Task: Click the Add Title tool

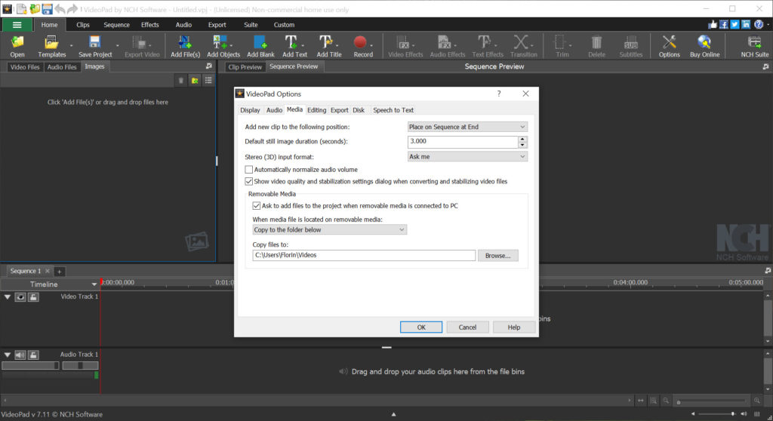Action: pos(329,46)
